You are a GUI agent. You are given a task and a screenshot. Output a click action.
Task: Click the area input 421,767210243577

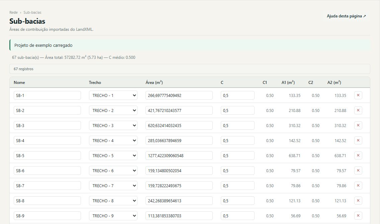pyautogui.click(x=179, y=110)
